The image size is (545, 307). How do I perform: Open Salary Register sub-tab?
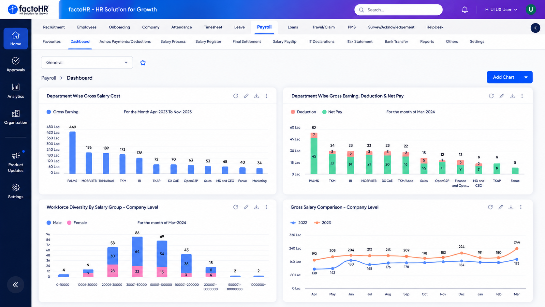[208, 42]
